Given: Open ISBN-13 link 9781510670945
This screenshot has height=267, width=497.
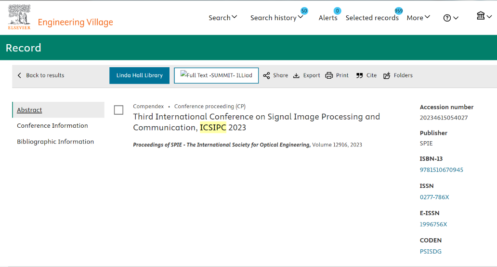Looking at the screenshot, I should 441,170.
